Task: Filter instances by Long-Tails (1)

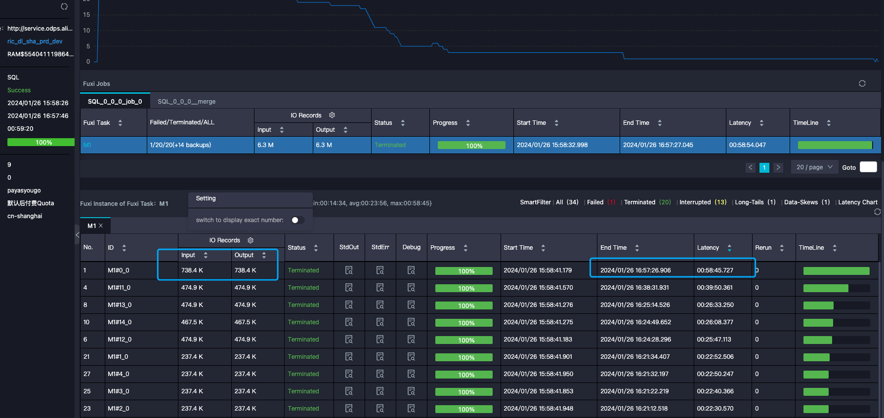Action: coord(755,202)
